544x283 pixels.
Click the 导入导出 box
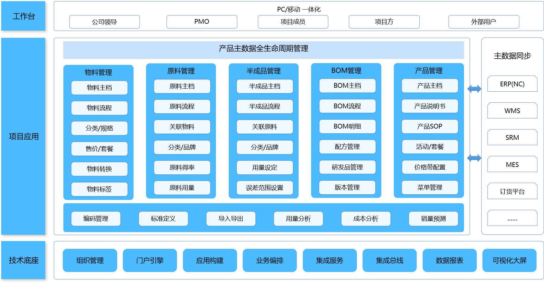pos(231,219)
